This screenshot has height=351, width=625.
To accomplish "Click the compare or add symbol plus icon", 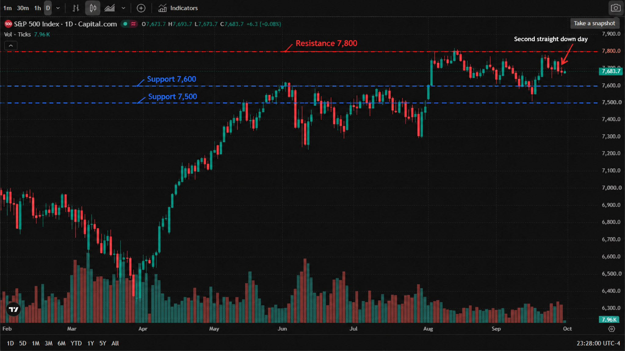I will 141,8.
